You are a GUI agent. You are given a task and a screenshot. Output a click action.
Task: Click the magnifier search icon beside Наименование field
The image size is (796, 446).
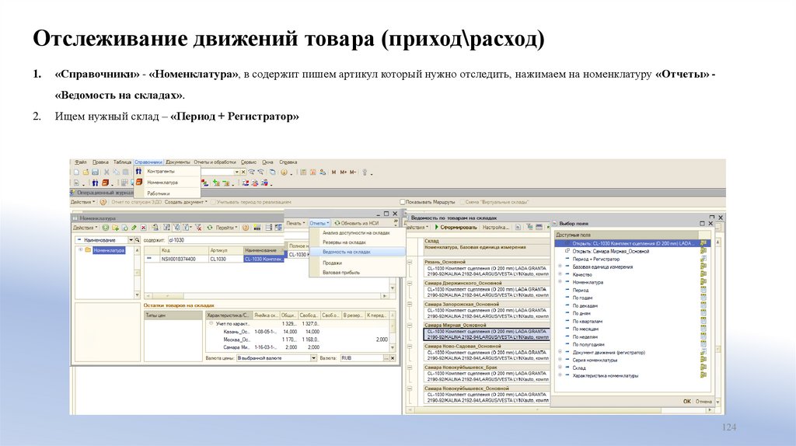click(137, 240)
